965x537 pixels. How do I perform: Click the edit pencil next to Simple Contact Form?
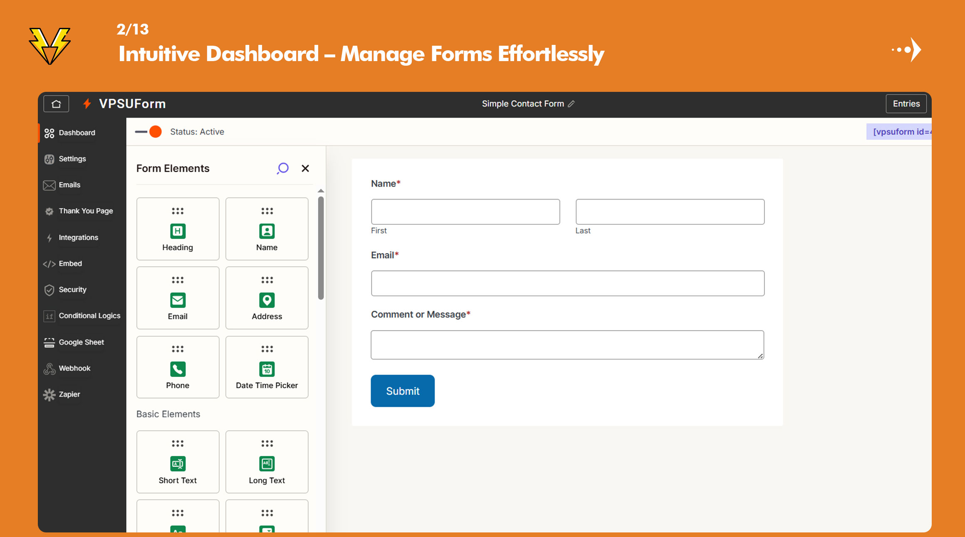572,103
